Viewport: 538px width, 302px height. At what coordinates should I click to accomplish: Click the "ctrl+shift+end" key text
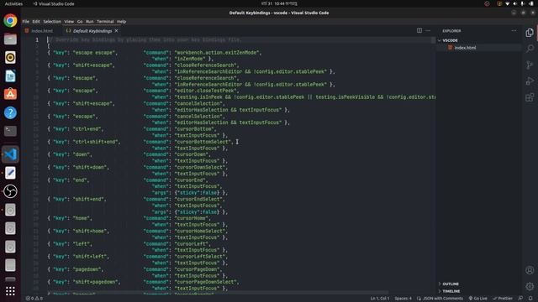pos(95,142)
